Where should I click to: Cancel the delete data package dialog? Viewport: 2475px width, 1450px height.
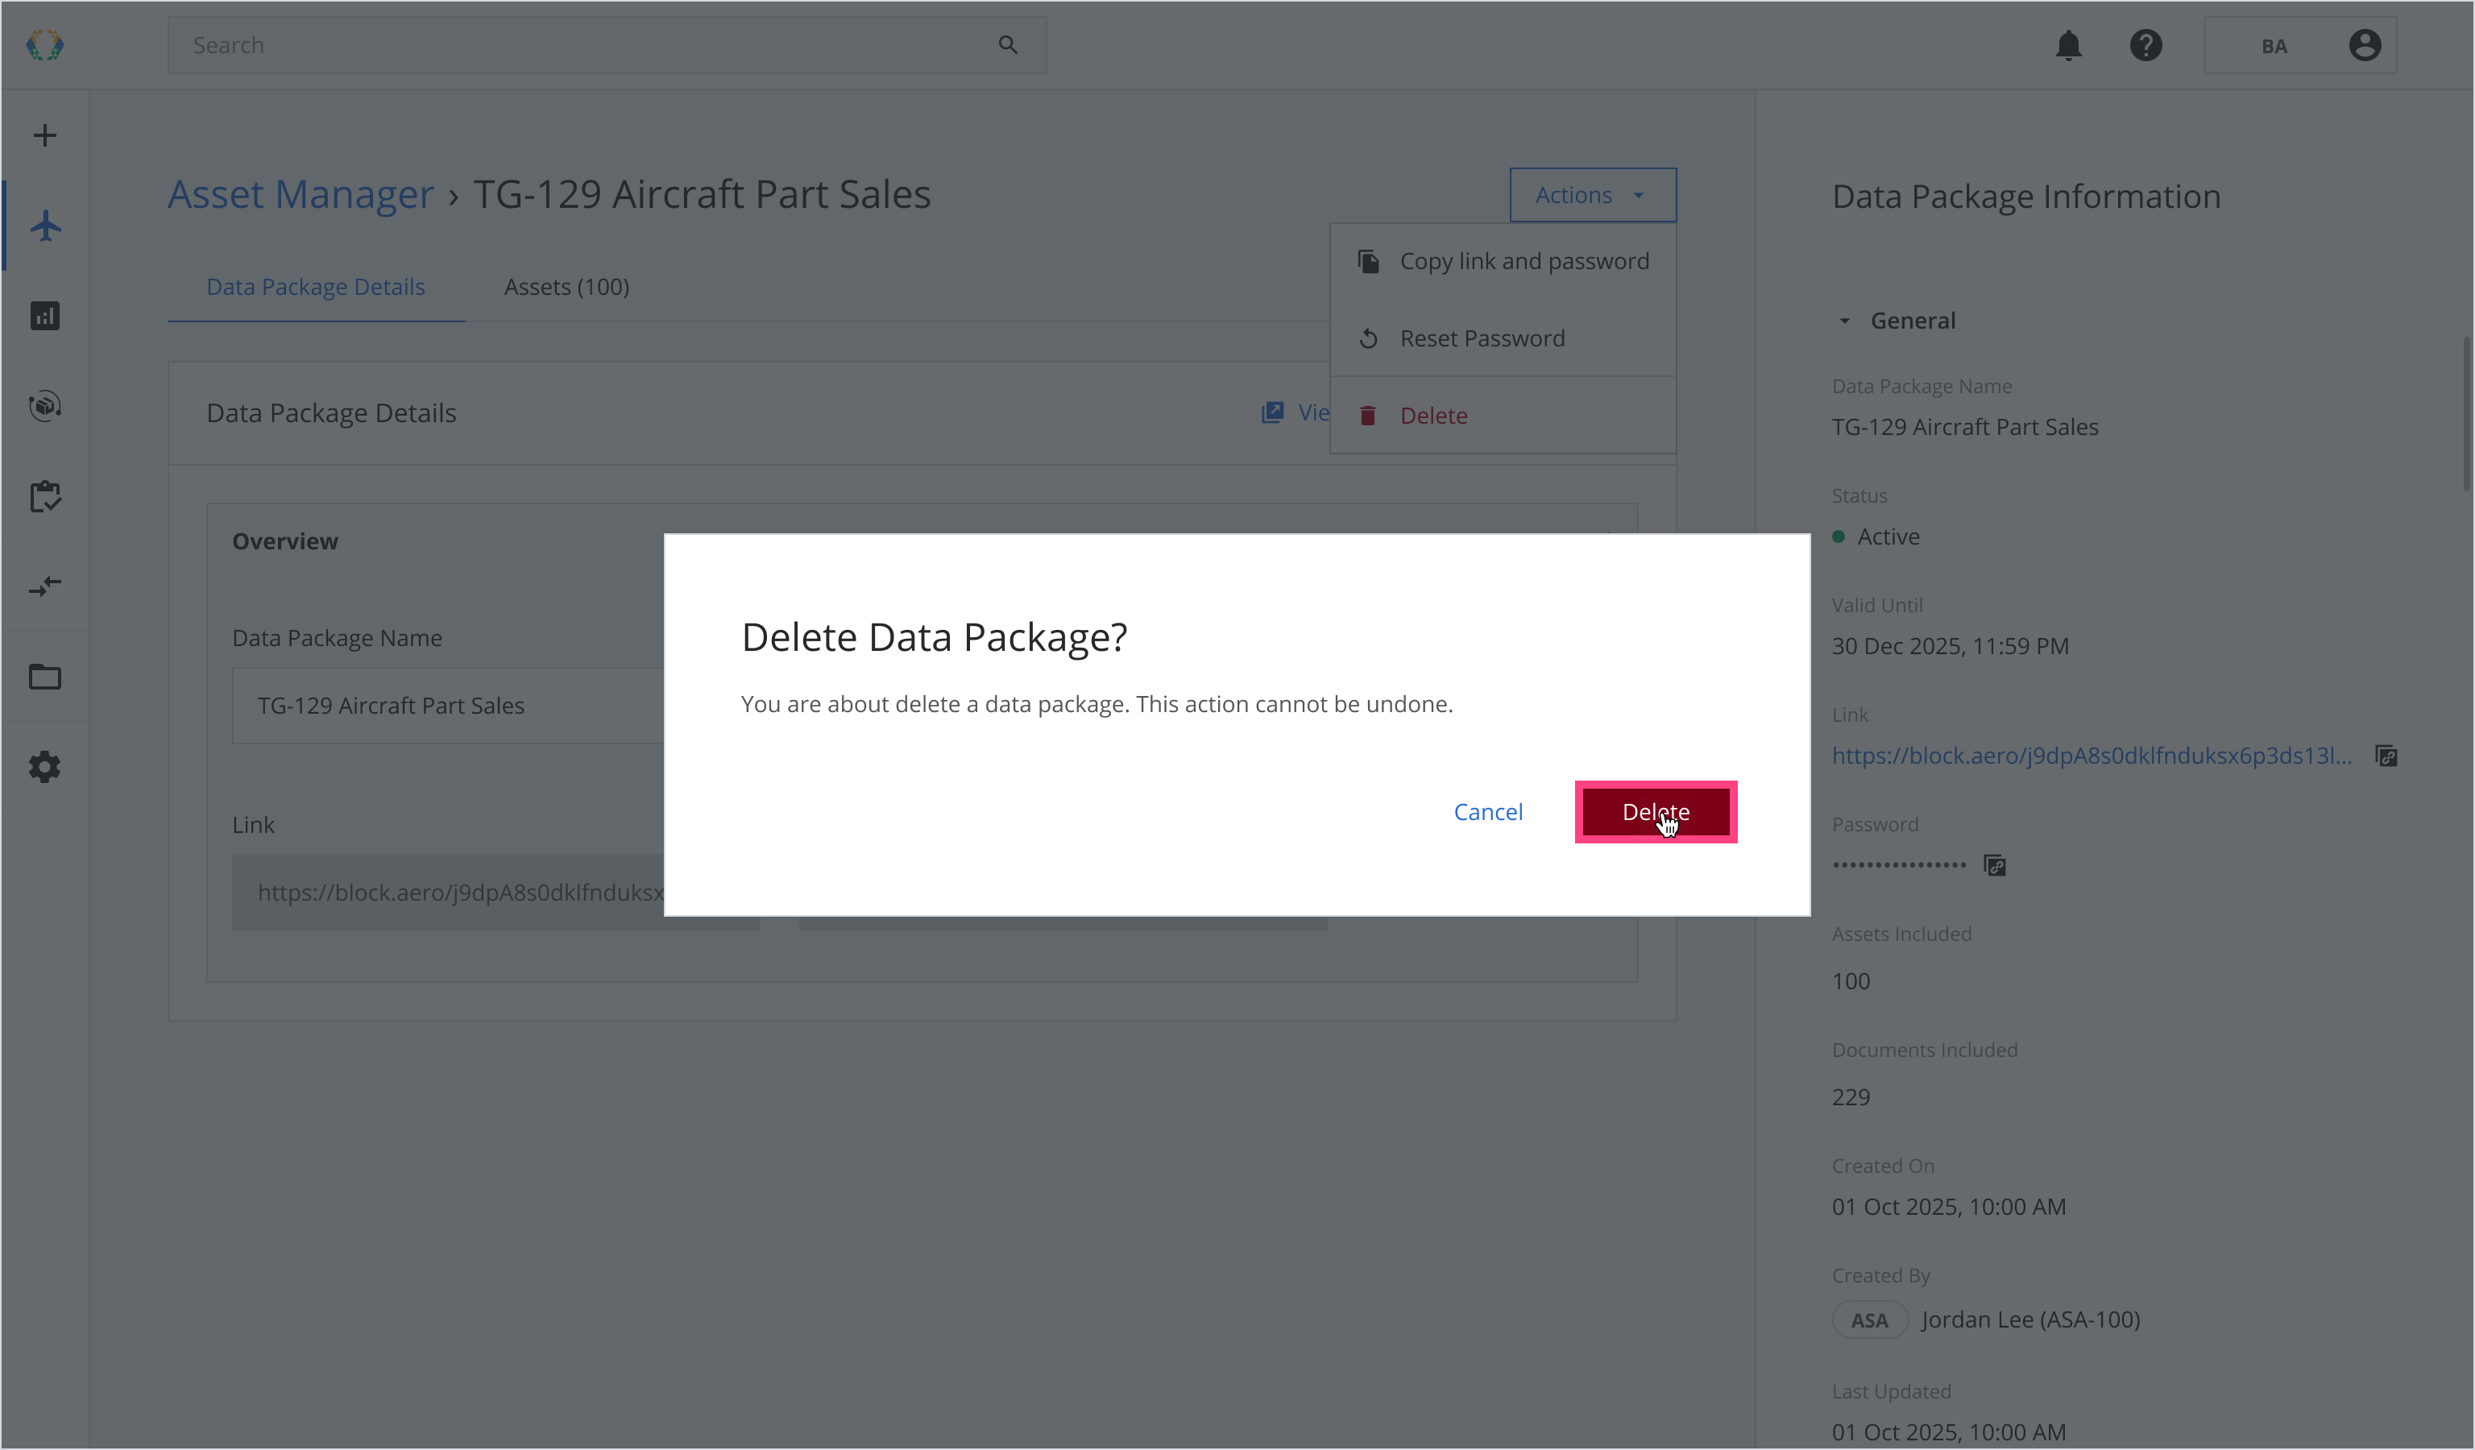tap(1488, 812)
